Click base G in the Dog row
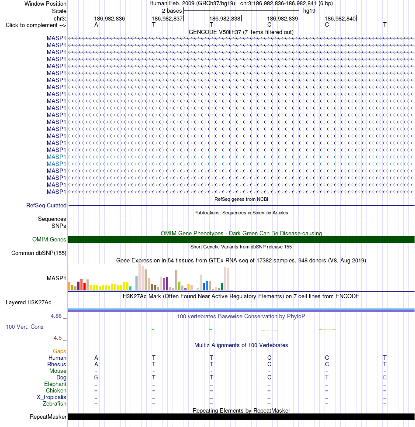Screen dimensions: 415x427 click(x=96, y=377)
